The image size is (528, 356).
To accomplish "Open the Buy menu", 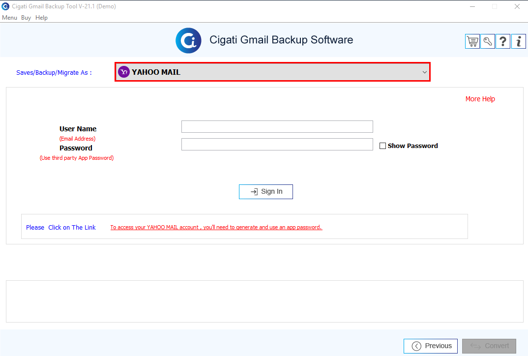I will [x=26, y=18].
